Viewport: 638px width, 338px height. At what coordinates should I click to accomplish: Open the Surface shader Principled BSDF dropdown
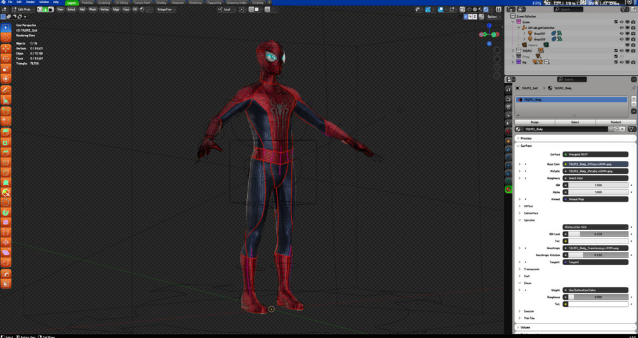pyautogui.click(x=595, y=154)
